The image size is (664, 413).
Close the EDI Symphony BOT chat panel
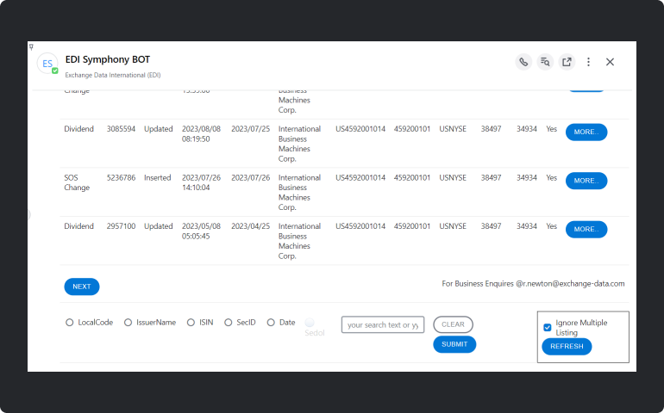coord(610,62)
